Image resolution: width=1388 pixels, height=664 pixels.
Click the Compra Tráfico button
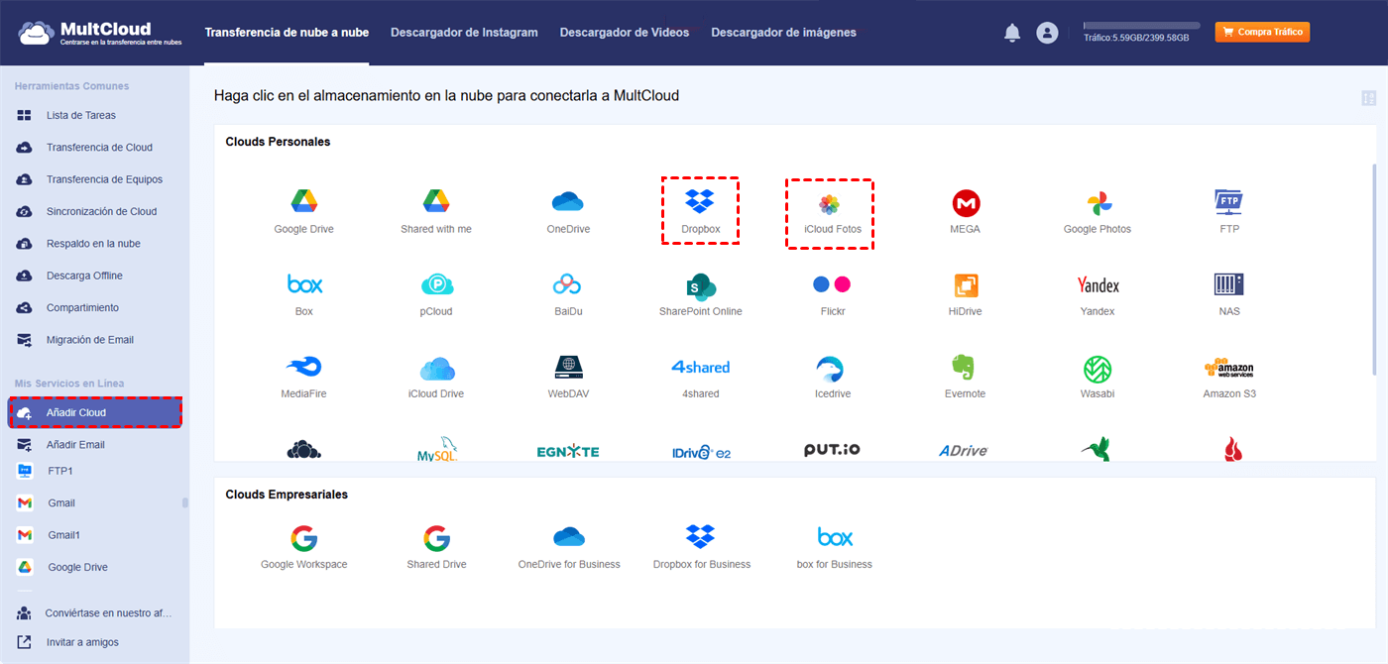1262,33
